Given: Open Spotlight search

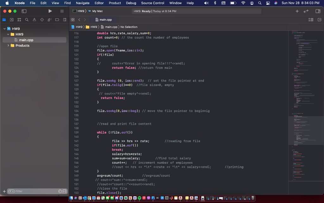Looking at the screenshot, I should [x=260, y=3].
